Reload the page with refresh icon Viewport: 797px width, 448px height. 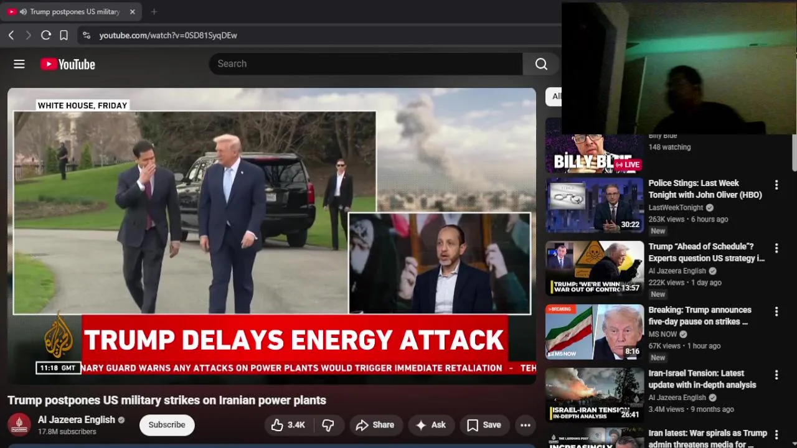click(45, 35)
